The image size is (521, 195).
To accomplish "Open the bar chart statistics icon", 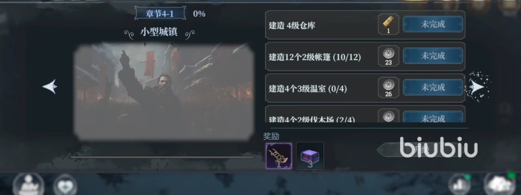I will 459,185.
